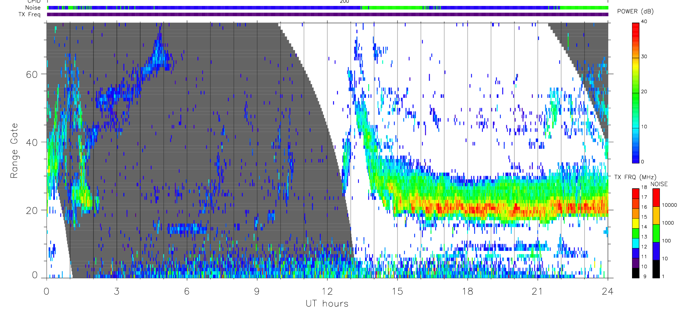The image size is (684, 315).
Task: Click the 17 label on the TX FRQ scale
Action: coord(644,197)
